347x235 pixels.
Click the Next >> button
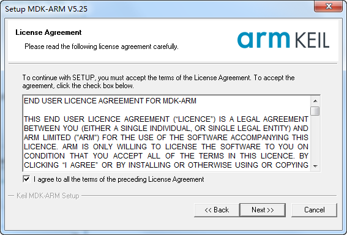[263, 210]
